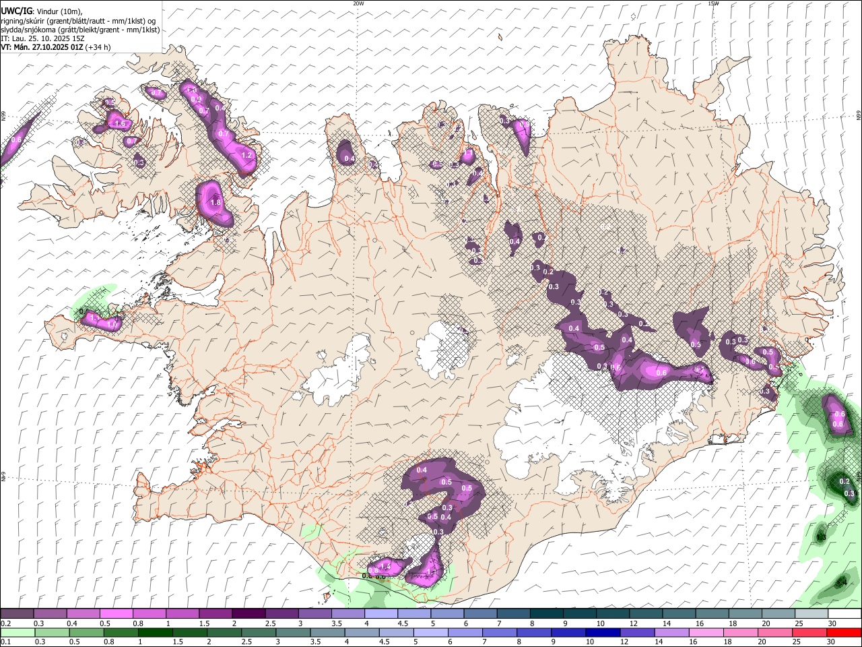This screenshot has width=862, height=647.
Task: Pick upper-scale pale swatch between 25 and 30
Action: pyautogui.click(x=811, y=614)
